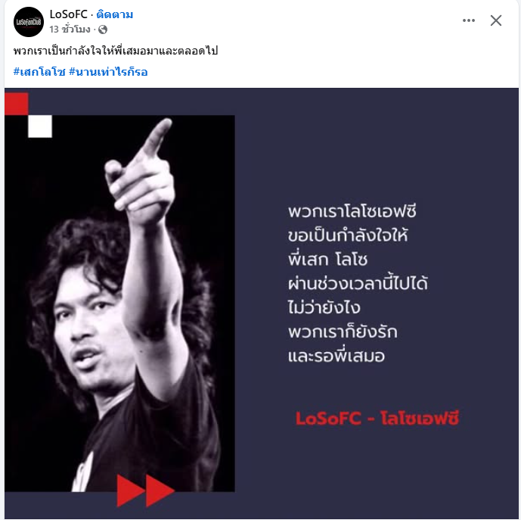Open hashtag #เสกโลโซ
The width and height of the screenshot is (521, 520).
point(39,72)
